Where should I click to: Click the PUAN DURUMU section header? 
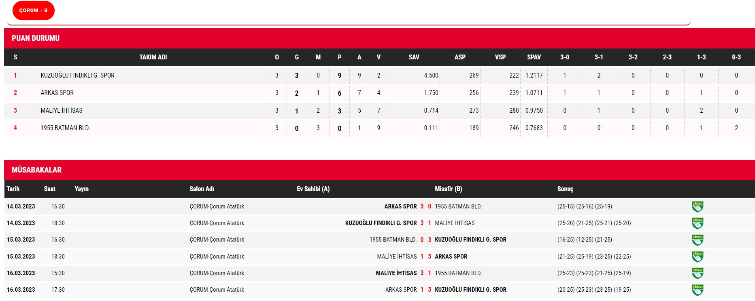pos(36,38)
